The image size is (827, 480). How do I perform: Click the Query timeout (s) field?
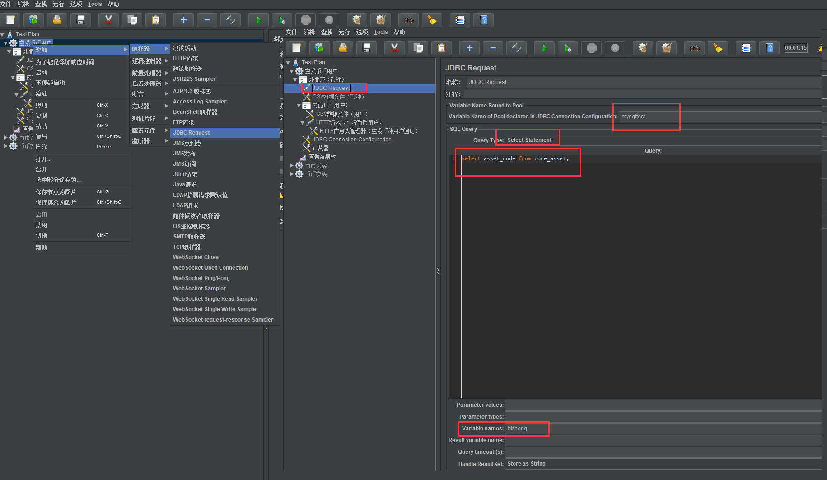click(x=663, y=452)
